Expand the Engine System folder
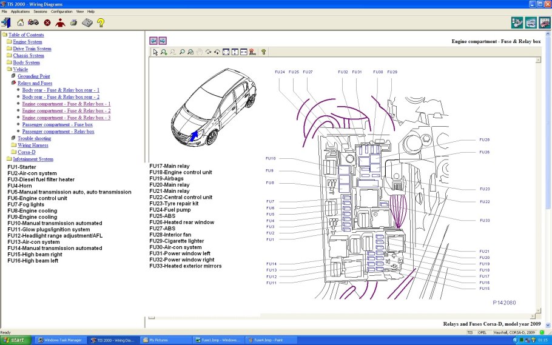The image size is (552, 345). 27,42
